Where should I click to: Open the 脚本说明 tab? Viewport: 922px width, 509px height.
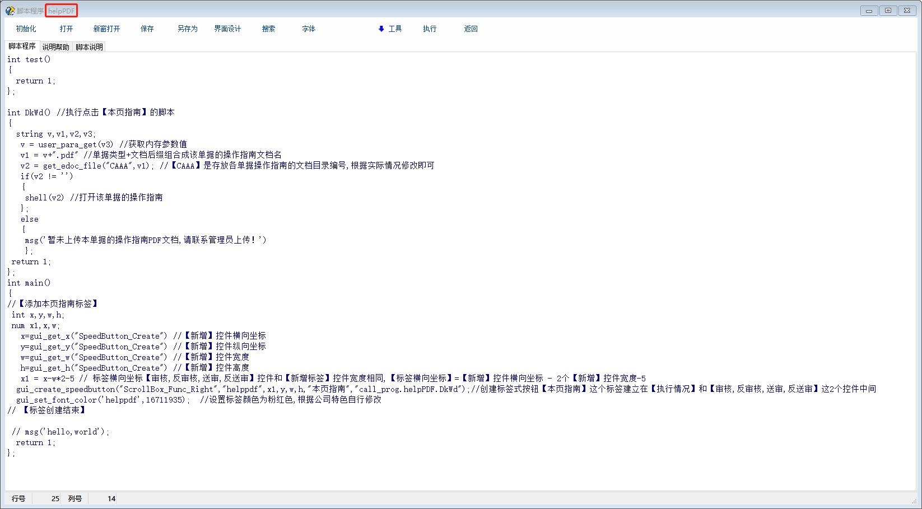pyautogui.click(x=89, y=47)
